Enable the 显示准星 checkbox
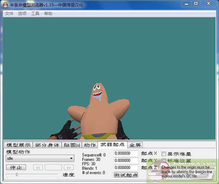Screen dimensions: 219x184 [x=163, y=154]
